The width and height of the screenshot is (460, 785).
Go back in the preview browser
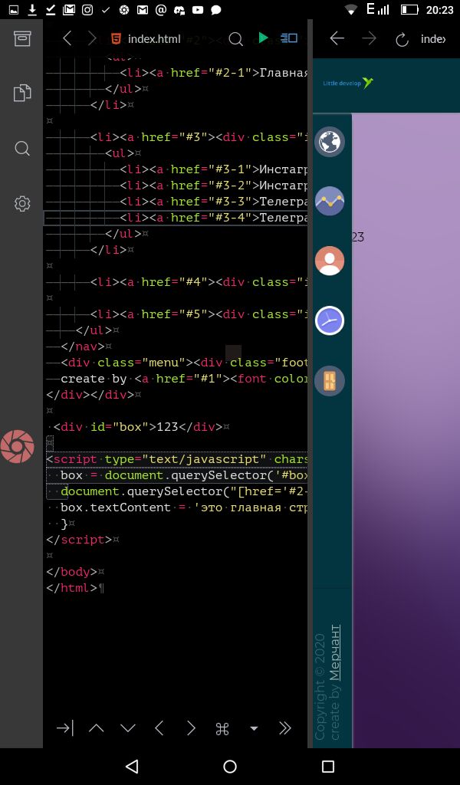[337, 38]
